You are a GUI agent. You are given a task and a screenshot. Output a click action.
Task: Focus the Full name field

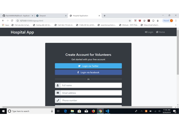pyautogui.click(x=91, y=85)
